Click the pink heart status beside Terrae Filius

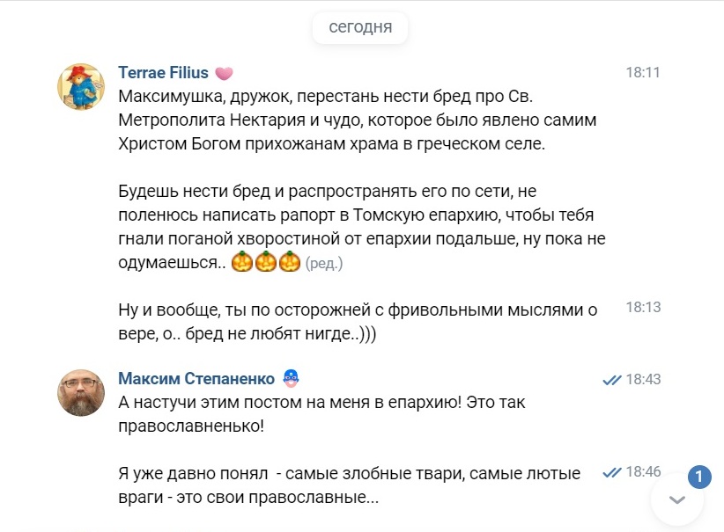pyautogui.click(x=225, y=73)
